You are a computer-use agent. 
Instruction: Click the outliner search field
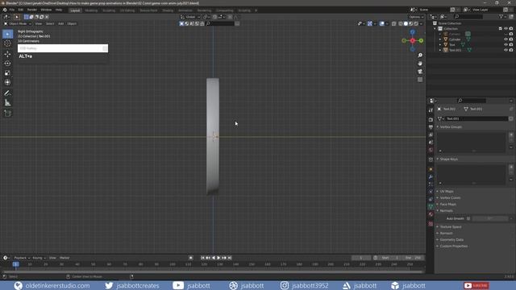click(468, 16)
